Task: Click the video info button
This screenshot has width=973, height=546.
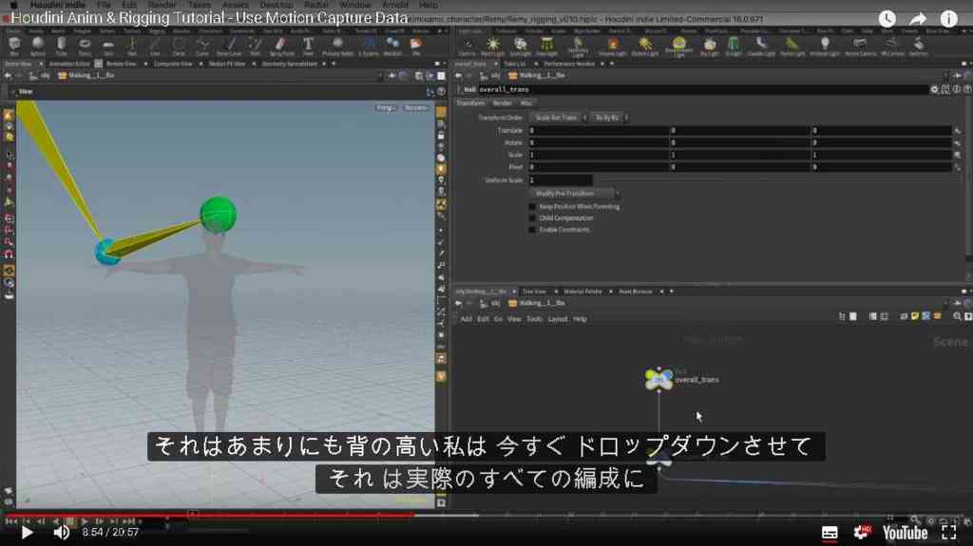Action: pyautogui.click(x=949, y=19)
